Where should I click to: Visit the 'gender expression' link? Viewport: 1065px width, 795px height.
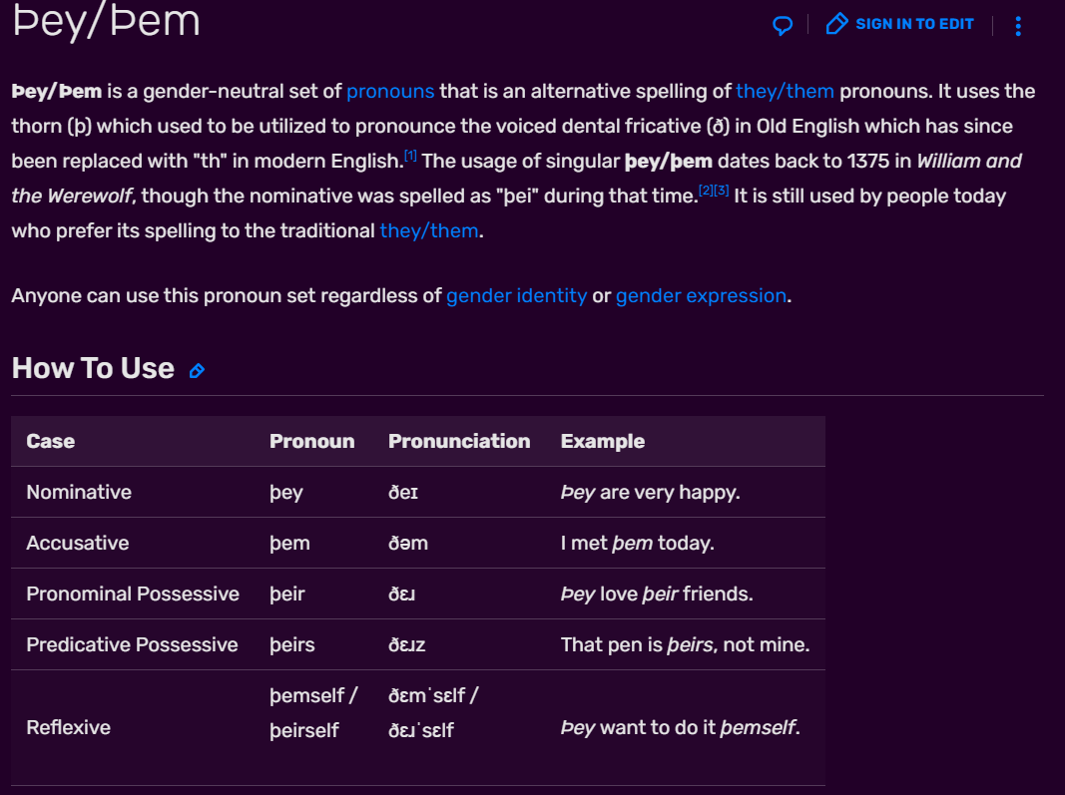point(701,296)
